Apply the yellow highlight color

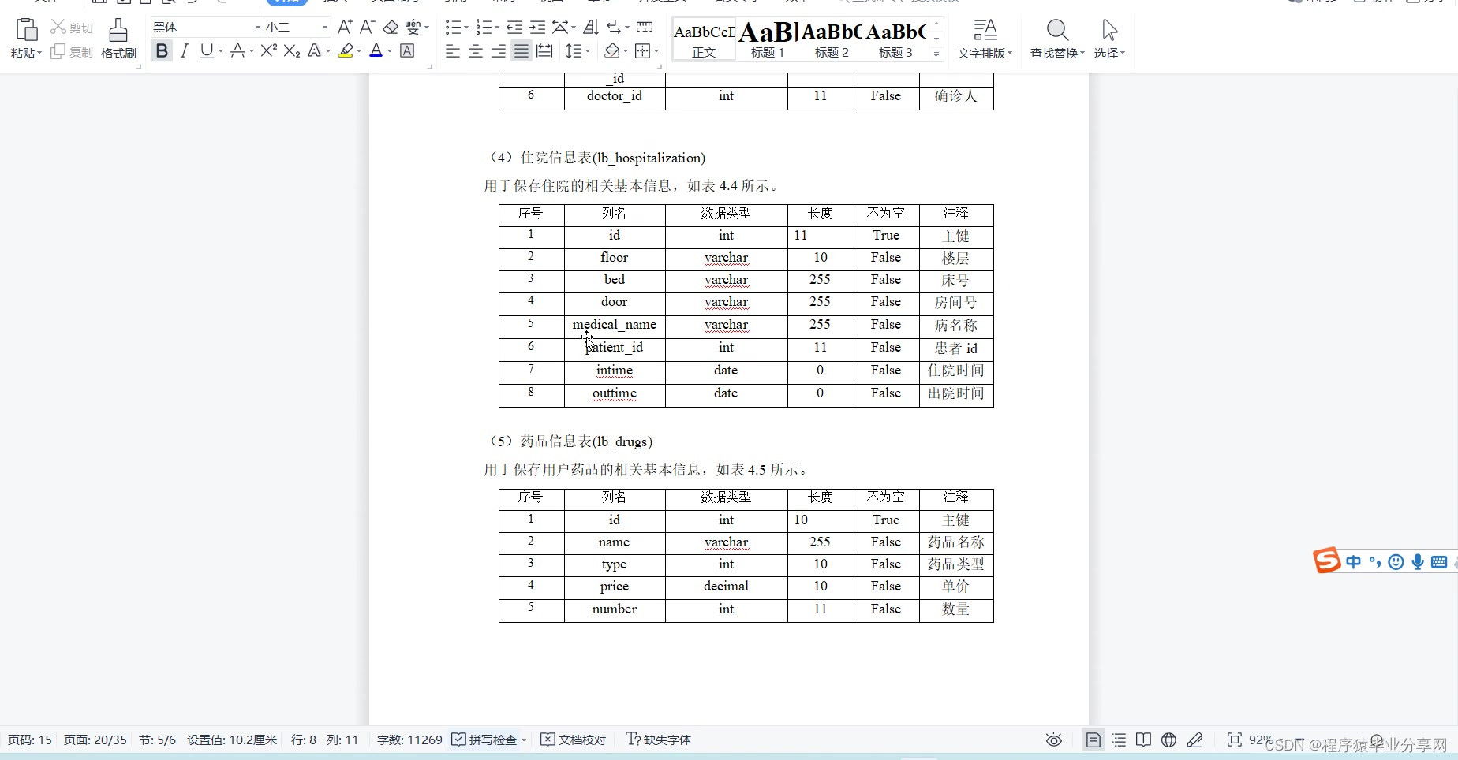tap(346, 51)
